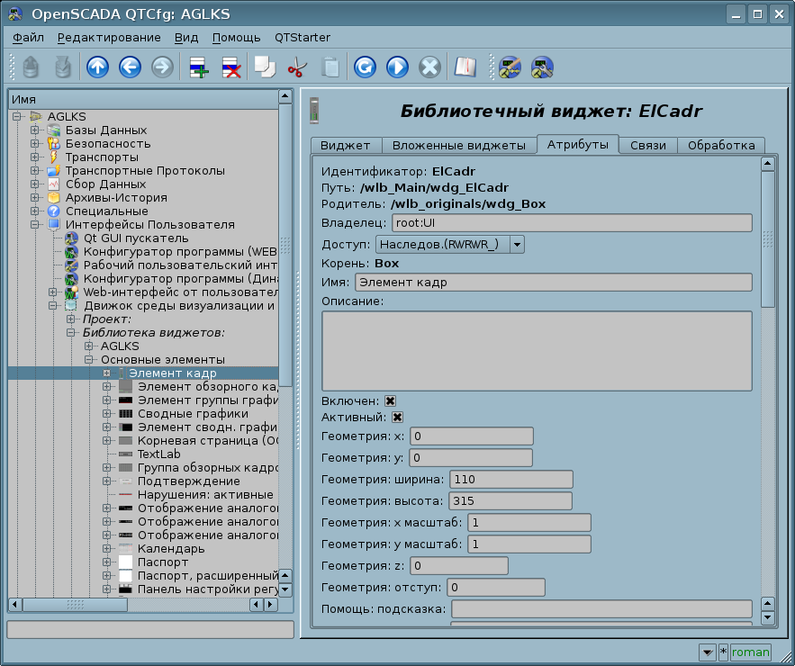The height and width of the screenshot is (666, 795).
Task: Switch to the Обработка tab
Action: pos(720,145)
